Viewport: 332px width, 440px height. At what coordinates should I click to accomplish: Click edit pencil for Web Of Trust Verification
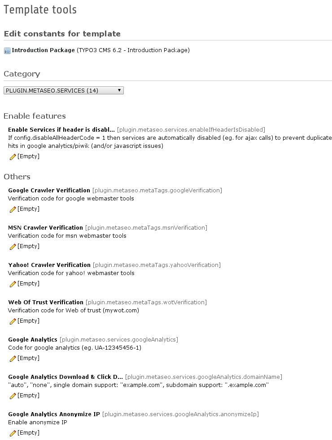pyautogui.click(x=13, y=321)
